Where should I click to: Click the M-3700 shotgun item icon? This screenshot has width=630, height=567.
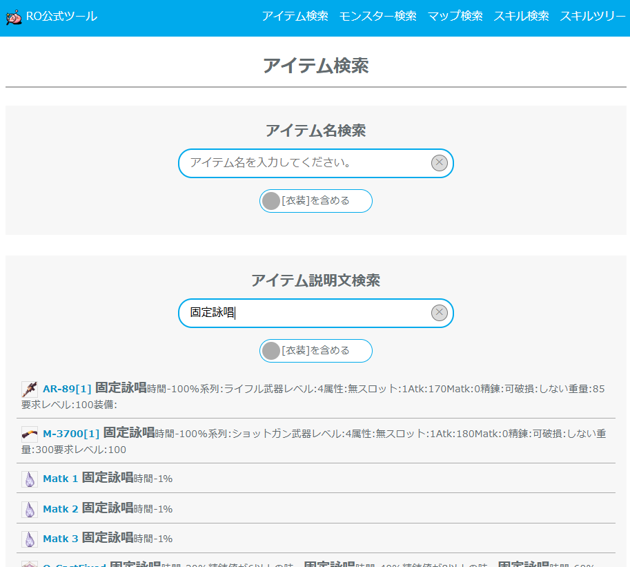(30, 434)
